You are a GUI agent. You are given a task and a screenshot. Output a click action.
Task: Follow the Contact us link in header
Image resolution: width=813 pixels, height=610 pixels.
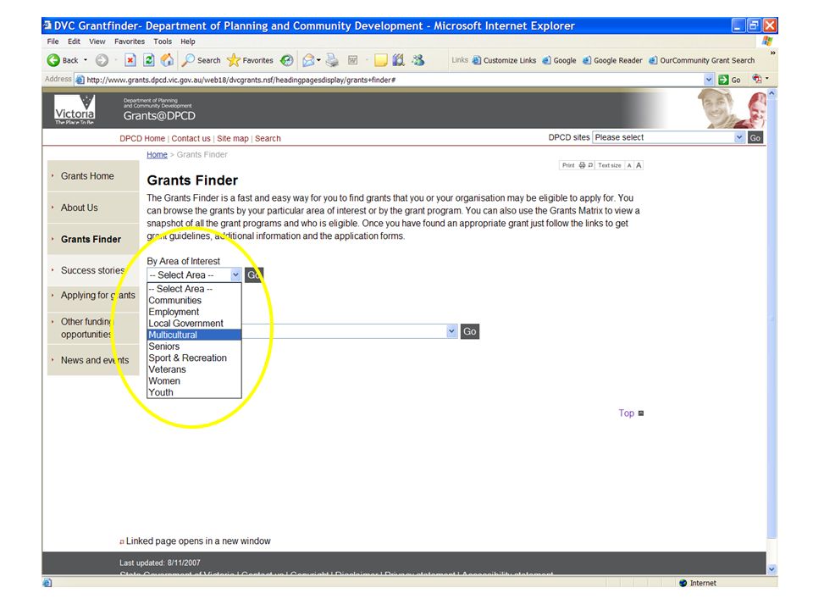191,138
